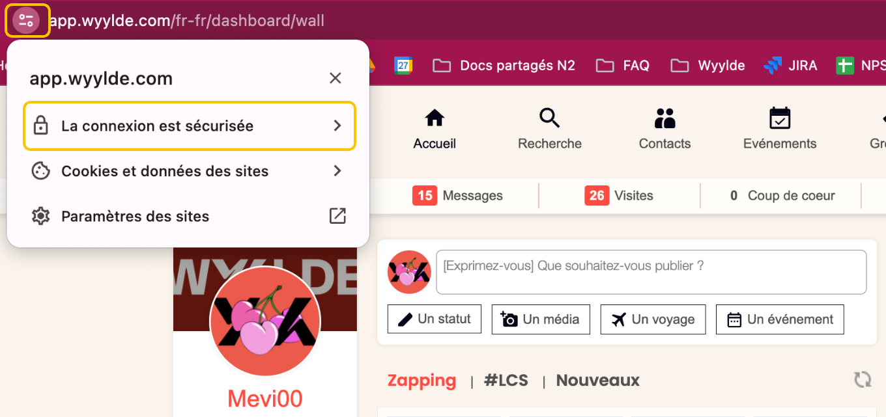The width and height of the screenshot is (886, 417).
Task: Open the Google Calendar bookmark icon
Action: pyautogui.click(x=403, y=65)
